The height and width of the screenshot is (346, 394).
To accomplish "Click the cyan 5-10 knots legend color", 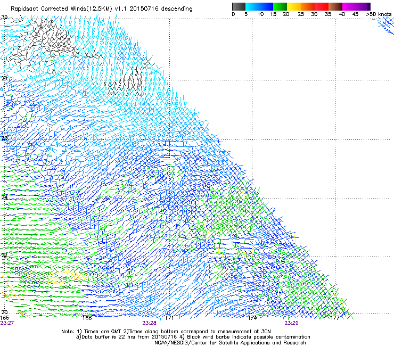I will point(252,6).
